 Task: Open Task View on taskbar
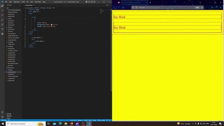[x=49, y=124]
